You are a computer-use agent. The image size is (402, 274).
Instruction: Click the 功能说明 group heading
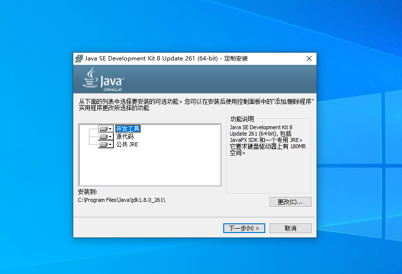pyautogui.click(x=242, y=119)
